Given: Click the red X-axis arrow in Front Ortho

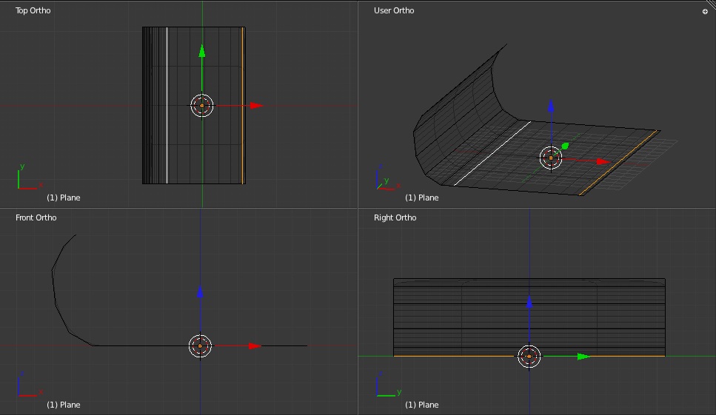Looking at the screenshot, I should pyautogui.click(x=255, y=346).
